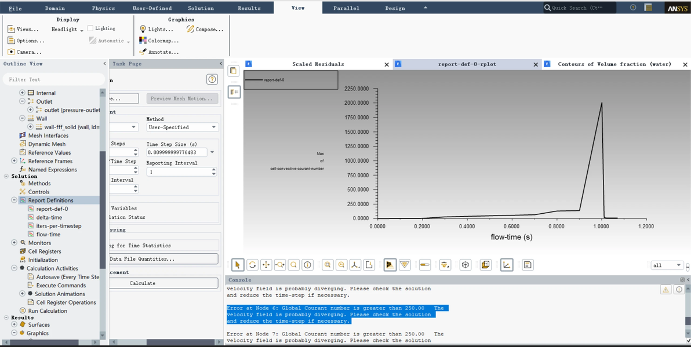
Task: Click the Quick Search field
Action: pos(579,8)
